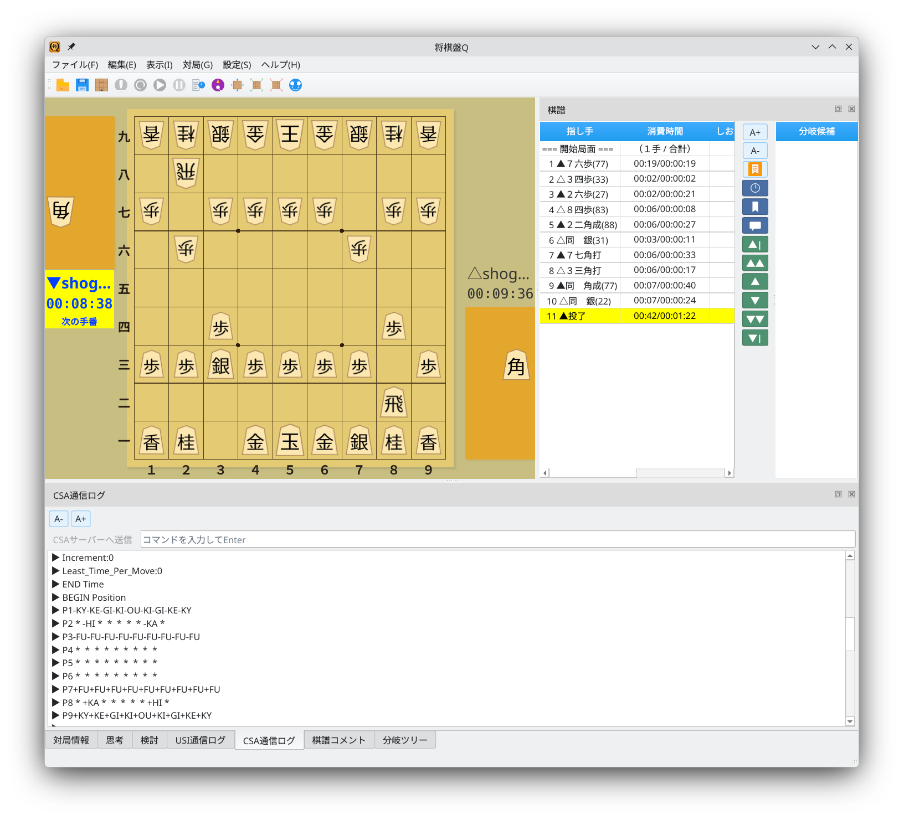Image resolution: width=904 pixels, height=820 pixels.
Task: Open the 設定(S) menu
Action: pyautogui.click(x=237, y=65)
